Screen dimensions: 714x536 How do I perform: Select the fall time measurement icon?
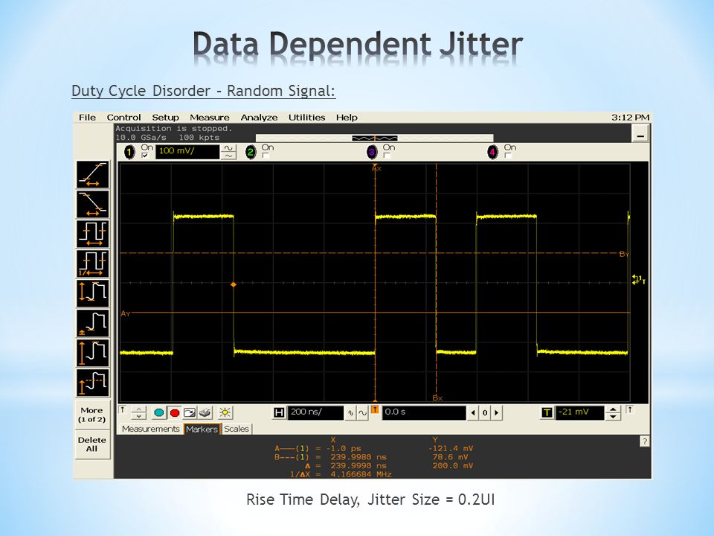(x=92, y=204)
